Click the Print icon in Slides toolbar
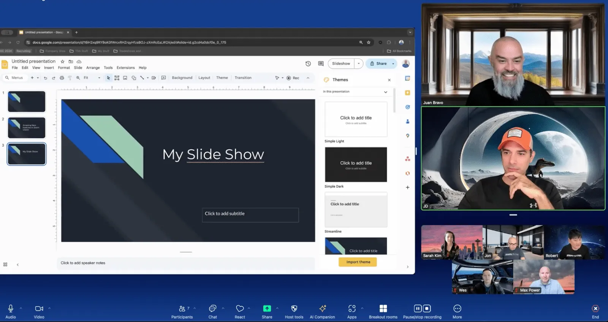 (62, 78)
